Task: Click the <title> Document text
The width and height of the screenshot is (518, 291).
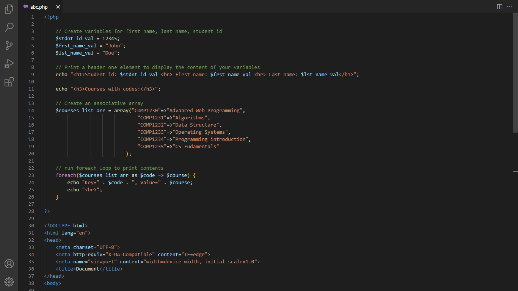Action: click(x=88, y=269)
